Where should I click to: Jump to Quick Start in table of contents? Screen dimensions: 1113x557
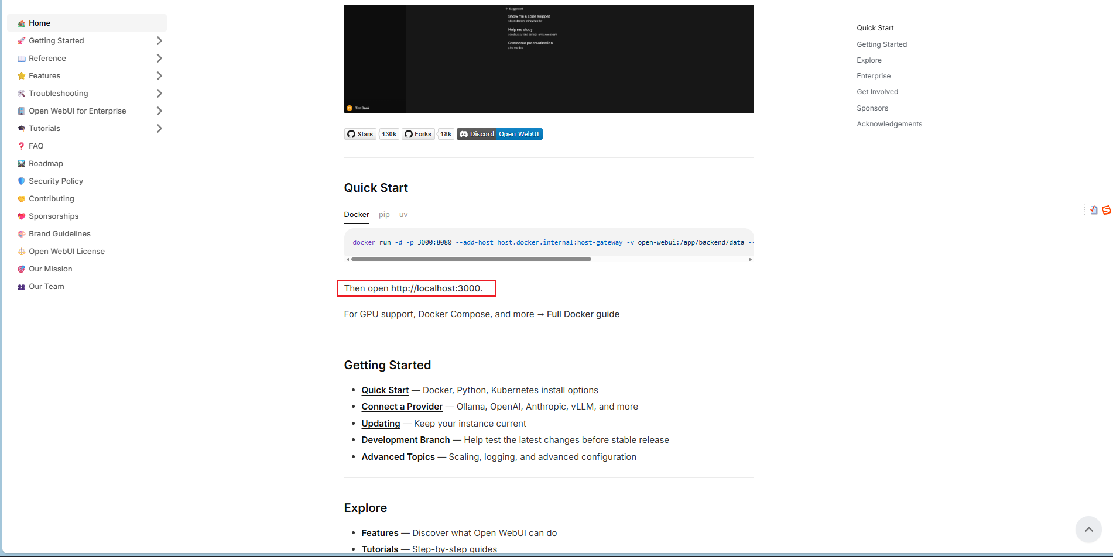(875, 28)
